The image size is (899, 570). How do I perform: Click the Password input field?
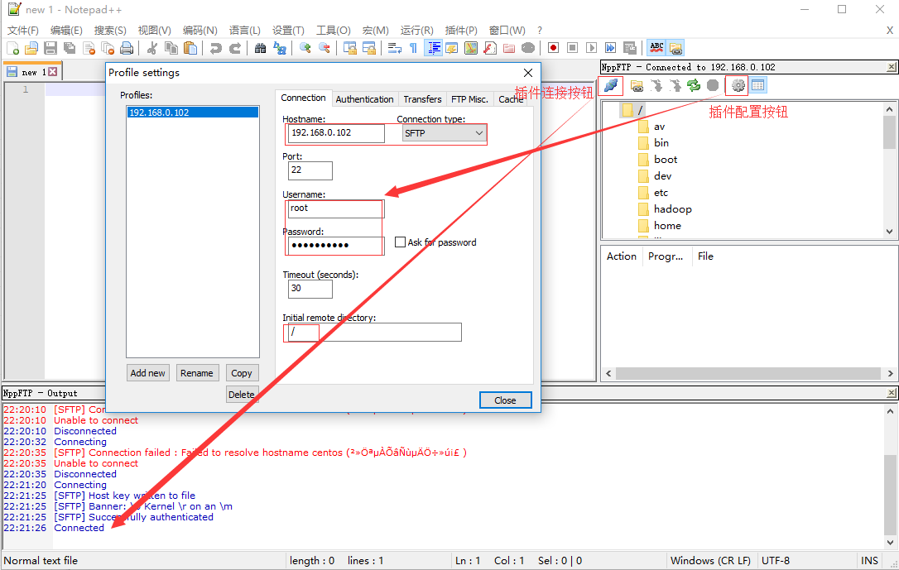[336, 246]
